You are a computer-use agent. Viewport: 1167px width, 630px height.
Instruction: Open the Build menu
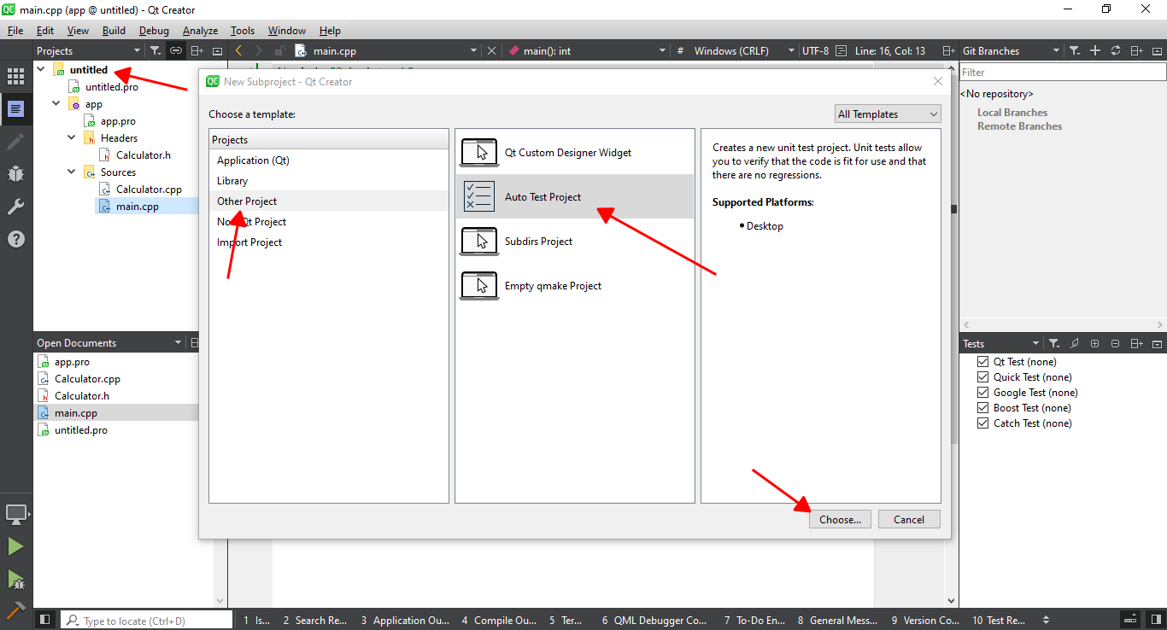pyautogui.click(x=114, y=31)
